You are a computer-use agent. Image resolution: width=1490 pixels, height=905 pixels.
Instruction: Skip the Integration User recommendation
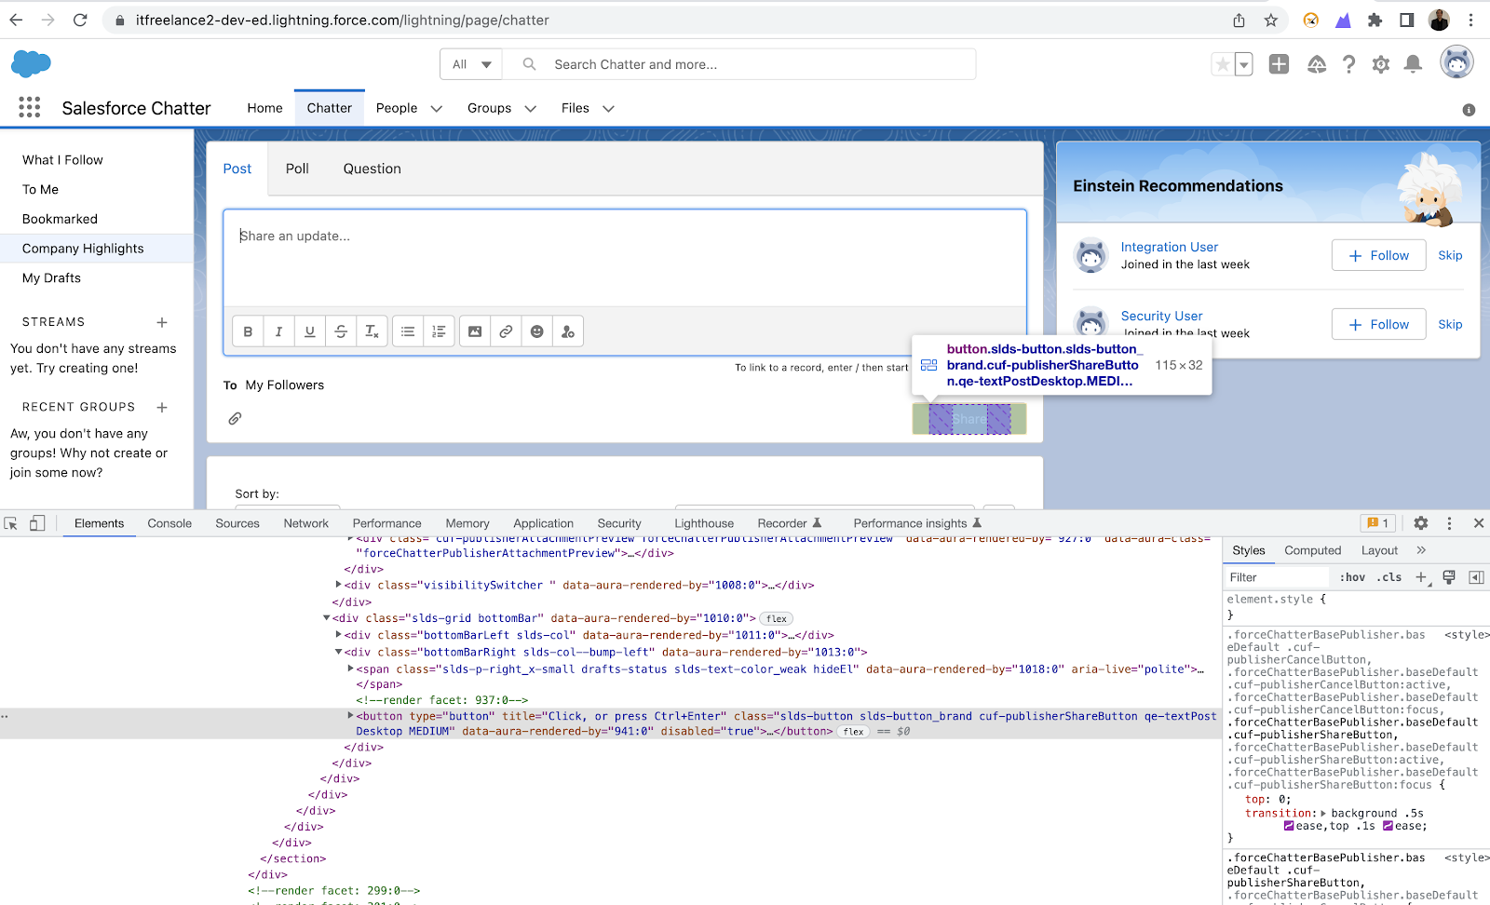[x=1450, y=255]
